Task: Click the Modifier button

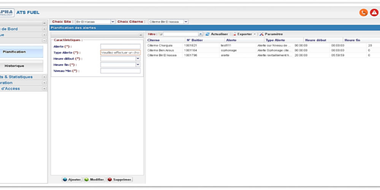Action: (x=94, y=179)
